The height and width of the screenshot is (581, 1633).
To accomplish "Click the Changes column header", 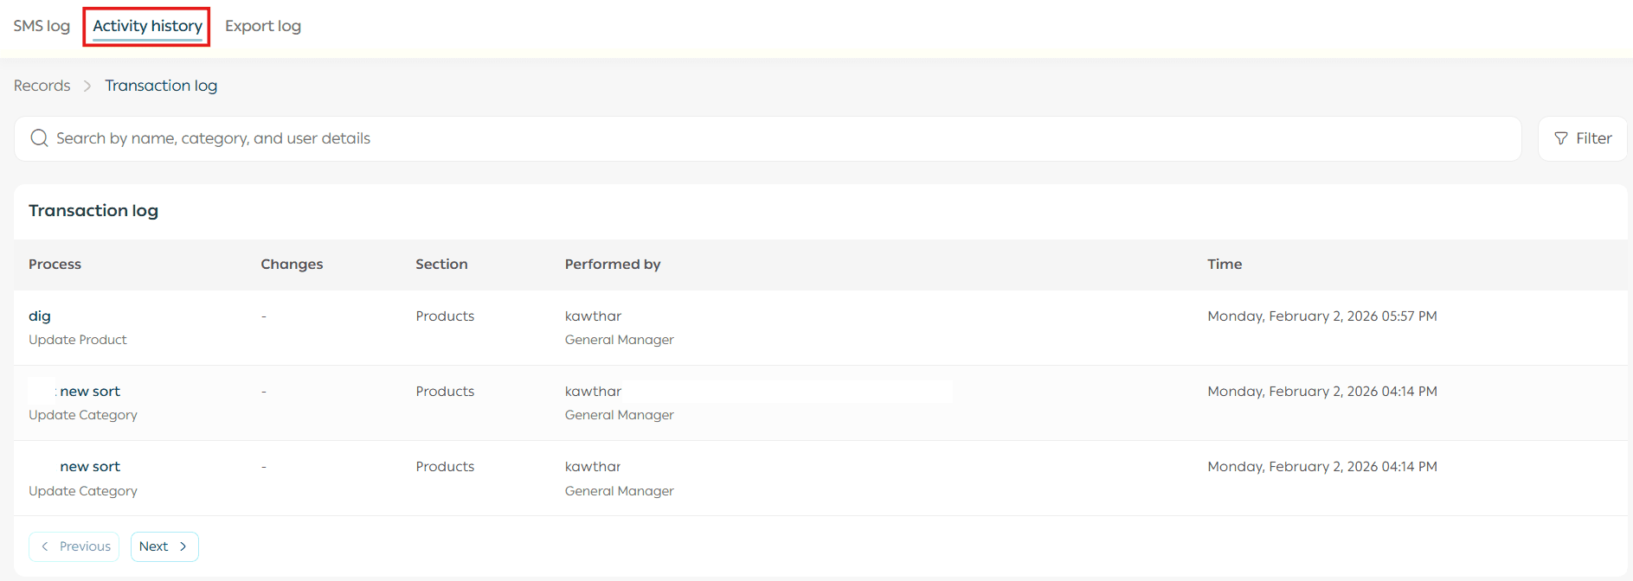I will [x=292, y=265].
